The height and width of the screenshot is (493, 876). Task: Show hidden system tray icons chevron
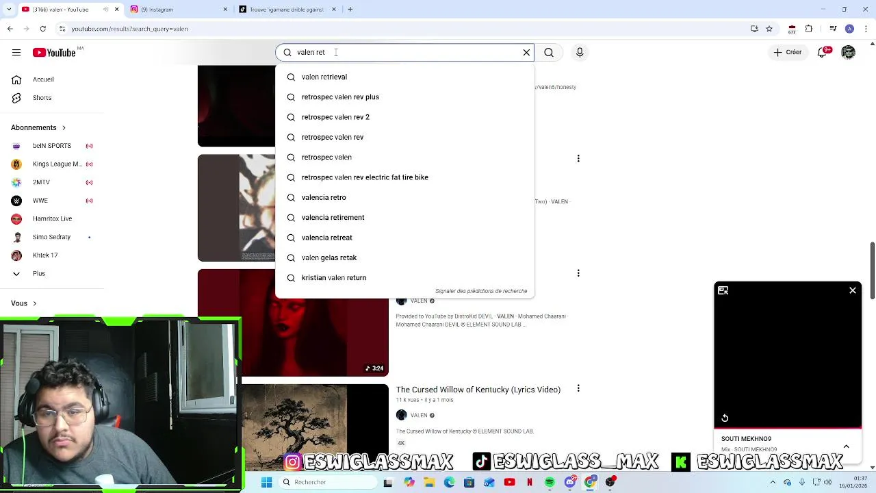tap(774, 482)
